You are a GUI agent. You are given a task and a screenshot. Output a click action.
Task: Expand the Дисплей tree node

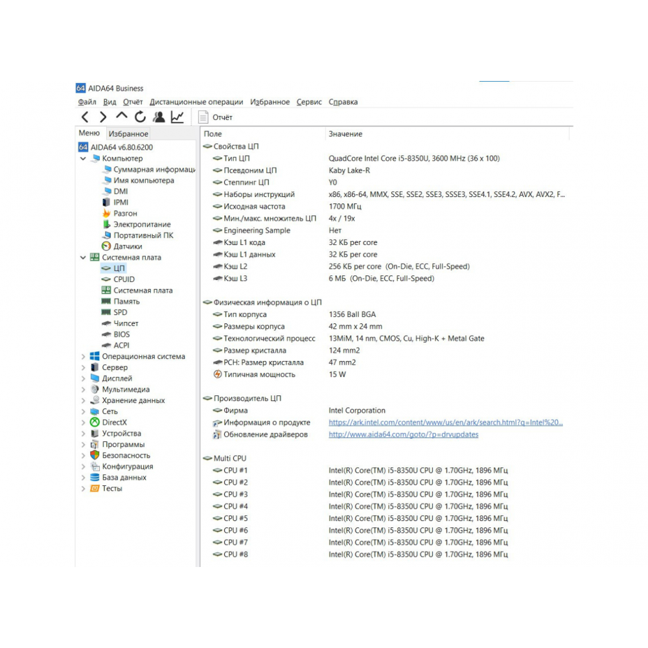[83, 378]
